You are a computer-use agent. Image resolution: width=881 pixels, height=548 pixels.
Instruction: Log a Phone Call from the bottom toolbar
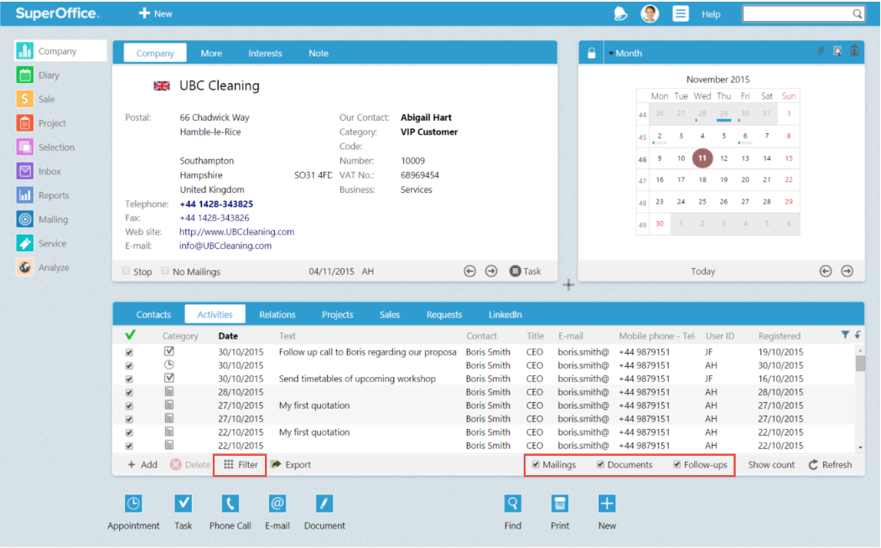point(230,512)
